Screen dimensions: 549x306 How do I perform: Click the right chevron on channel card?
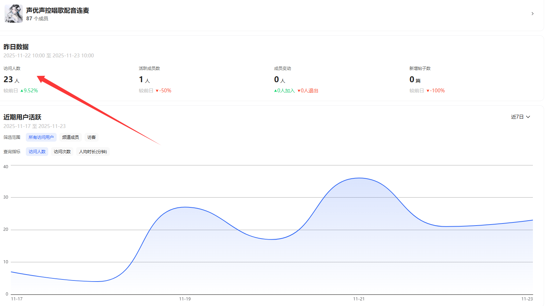[532, 14]
